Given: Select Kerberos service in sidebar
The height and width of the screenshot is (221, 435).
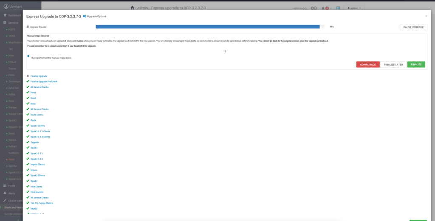Looking at the screenshot, I should tap(13, 153).
